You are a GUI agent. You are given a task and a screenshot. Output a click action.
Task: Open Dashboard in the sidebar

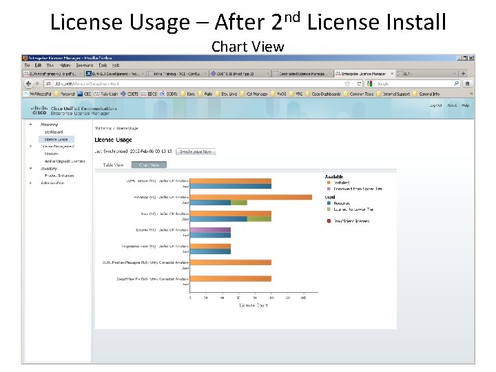point(54,132)
